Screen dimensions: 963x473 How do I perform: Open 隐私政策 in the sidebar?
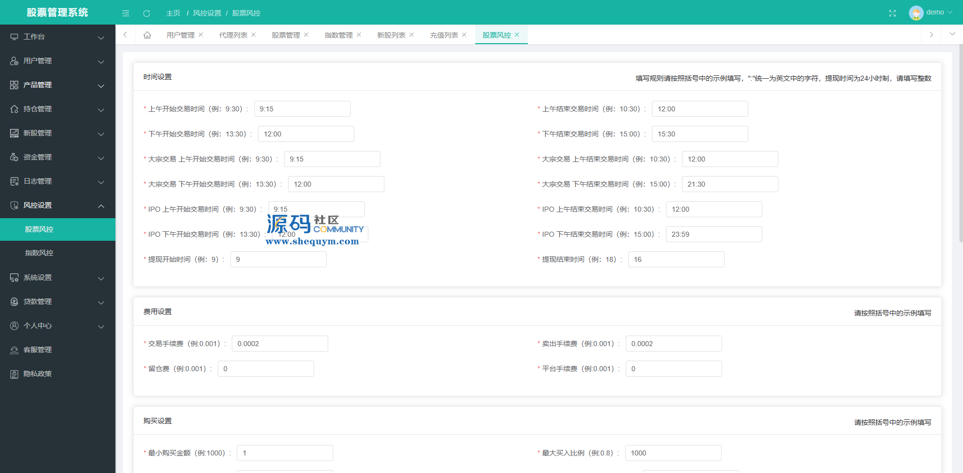38,374
